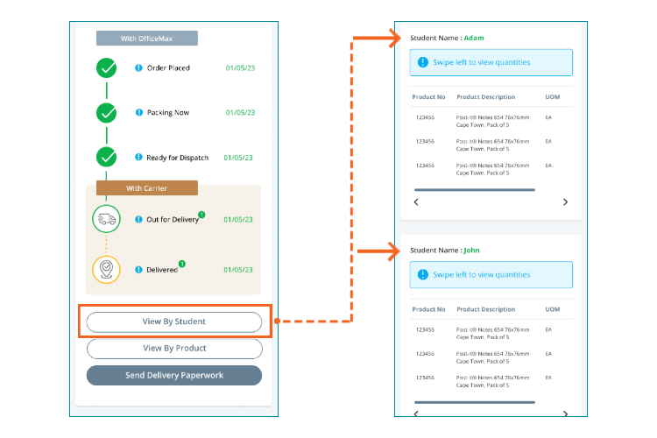Viewport: 657px width, 438px height.
Task: Click the Out for Delivery truck icon
Action: pyautogui.click(x=106, y=219)
